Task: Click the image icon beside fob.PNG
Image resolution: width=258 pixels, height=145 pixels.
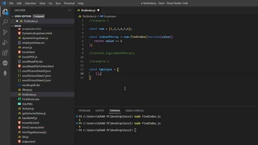Action: 19,104
